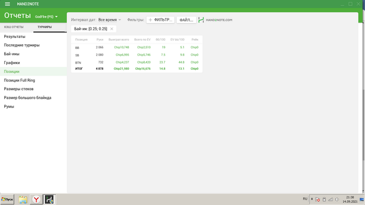The image size is (365, 205).
Task: Switch the RU input language indicator
Action: pyautogui.click(x=305, y=199)
